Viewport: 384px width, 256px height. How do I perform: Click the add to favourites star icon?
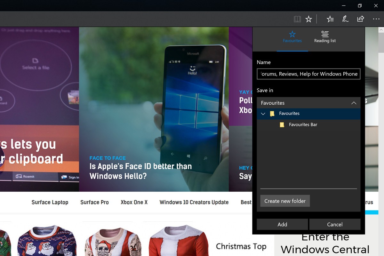tap(308, 19)
